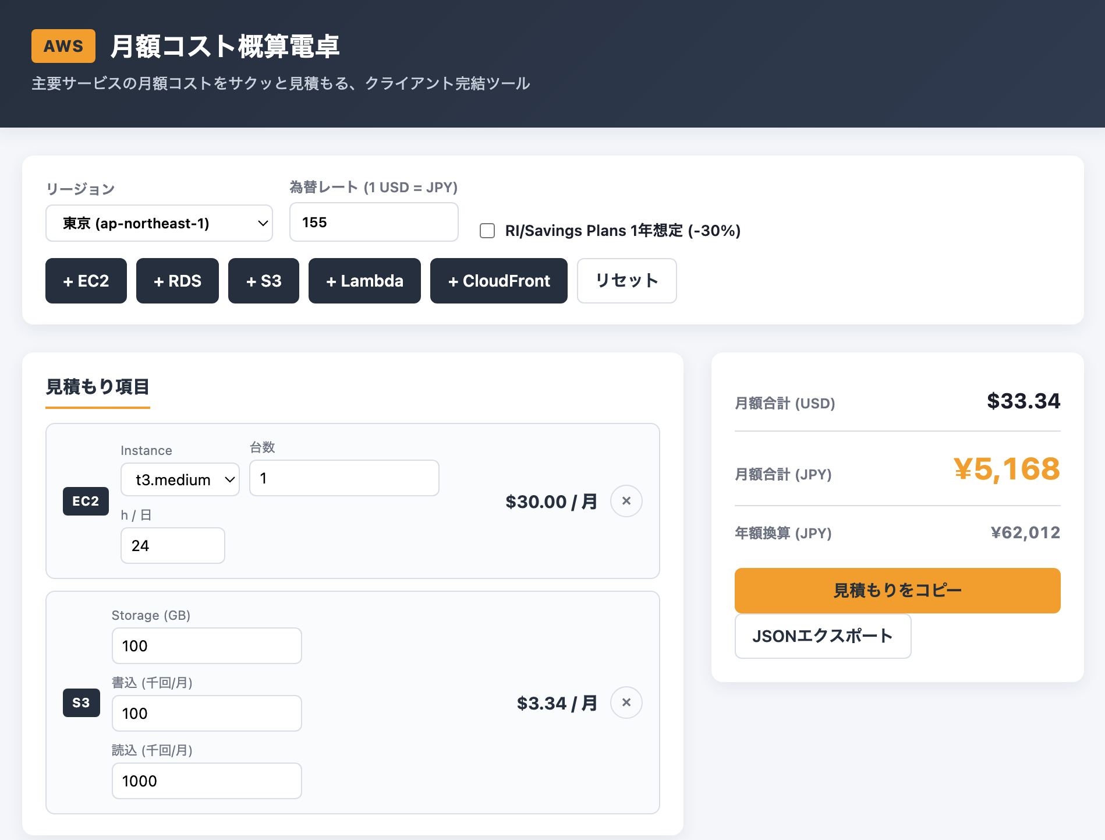
Task: Click the 月額合計 (USD) label
Action: coord(785,403)
